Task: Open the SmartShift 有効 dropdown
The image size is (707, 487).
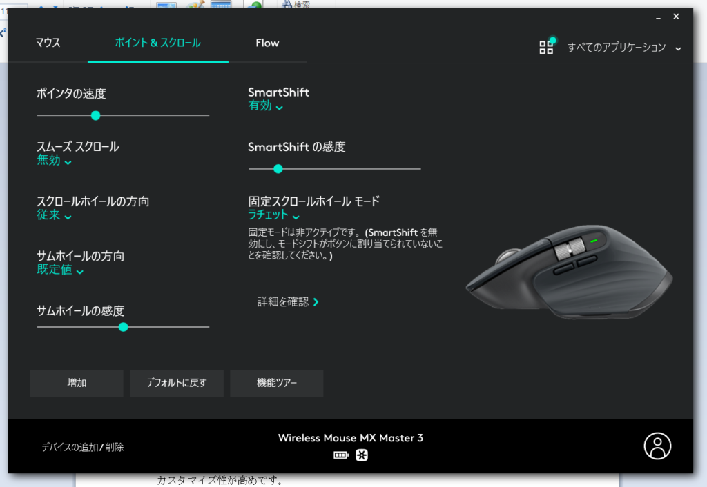Action: [266, 106]
